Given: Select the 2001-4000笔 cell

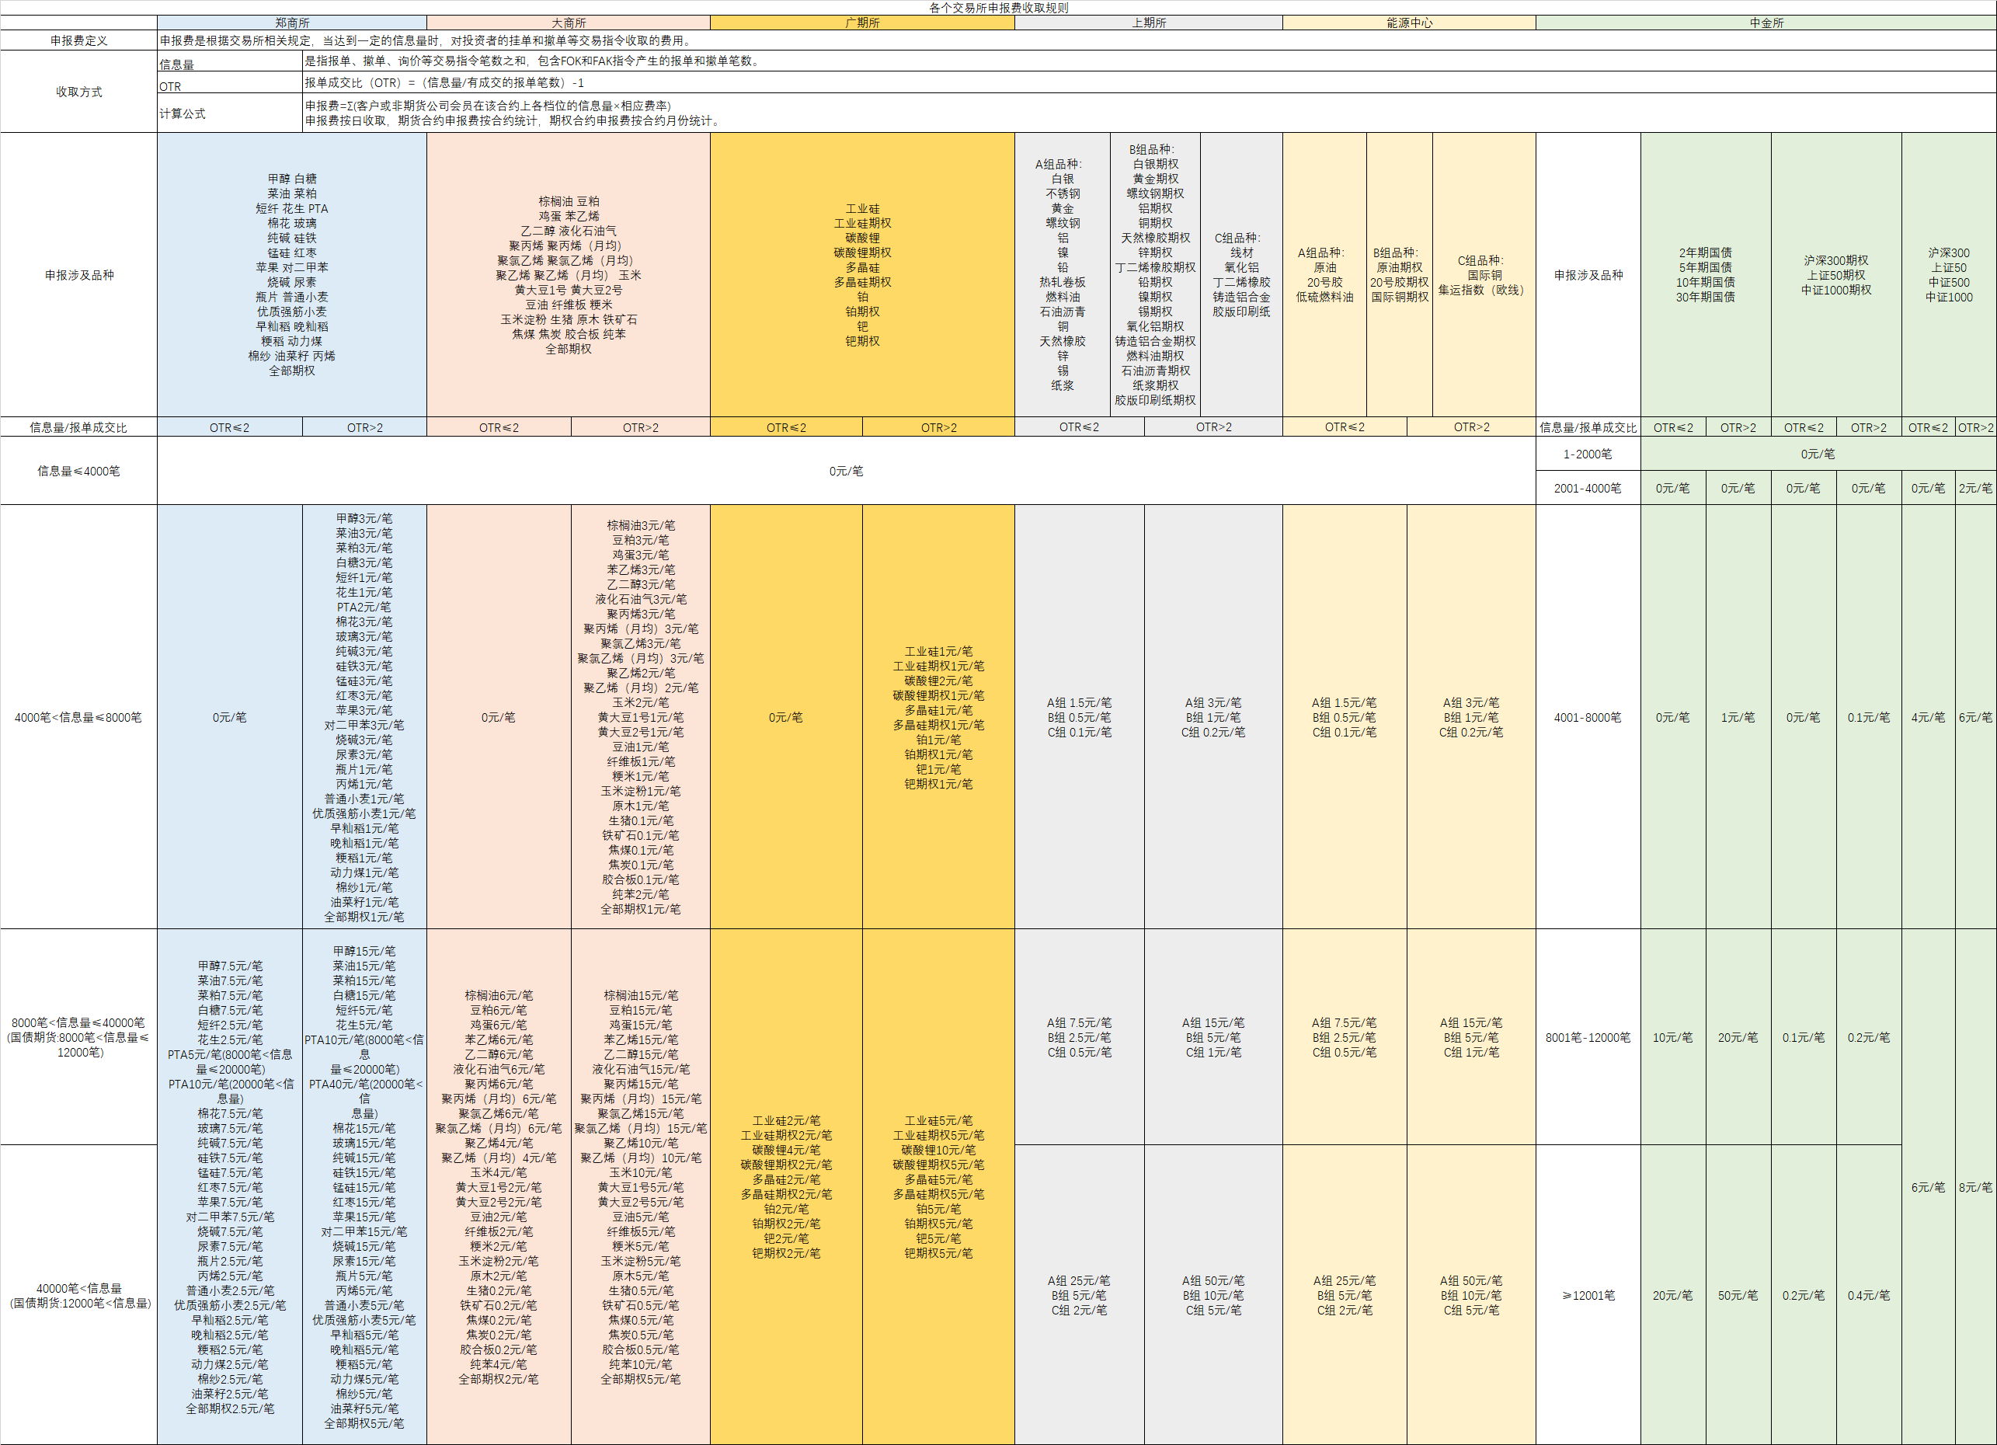Looking at the screenshot, I should 1588,488.
